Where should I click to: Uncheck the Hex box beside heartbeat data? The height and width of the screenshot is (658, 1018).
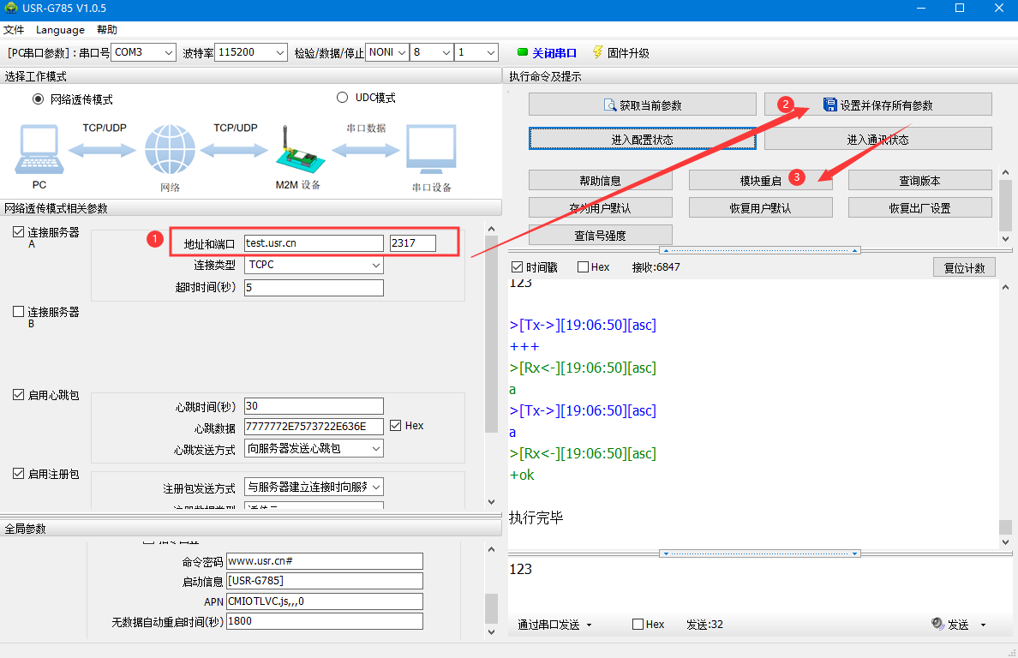[396, 426]
